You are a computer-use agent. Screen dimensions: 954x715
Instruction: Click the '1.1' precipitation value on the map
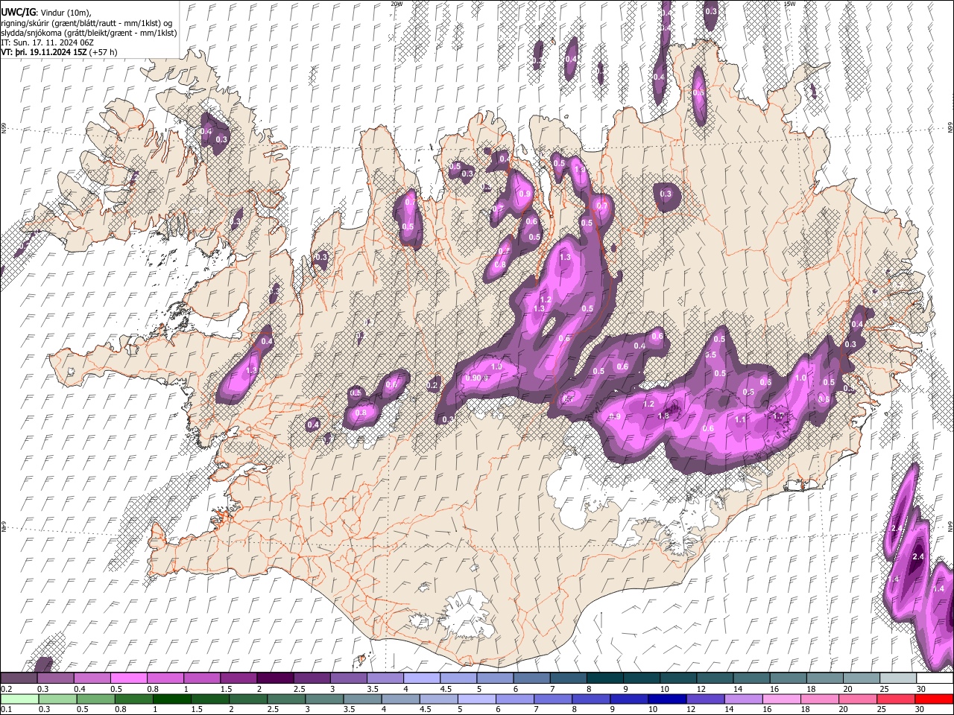[740, 419]
